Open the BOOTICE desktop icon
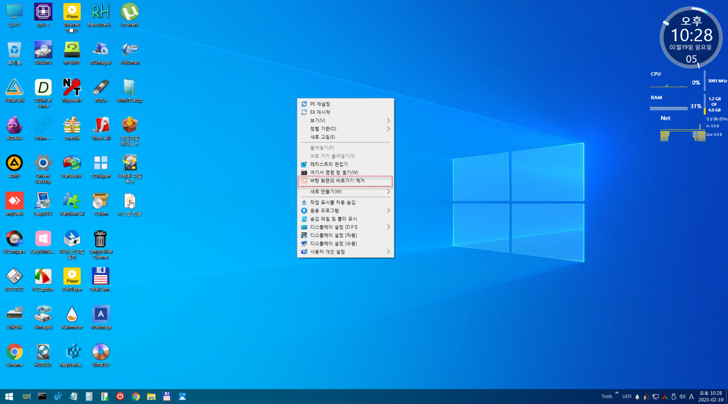The width and height of the screenshot is (728, 404). point(15,280)
